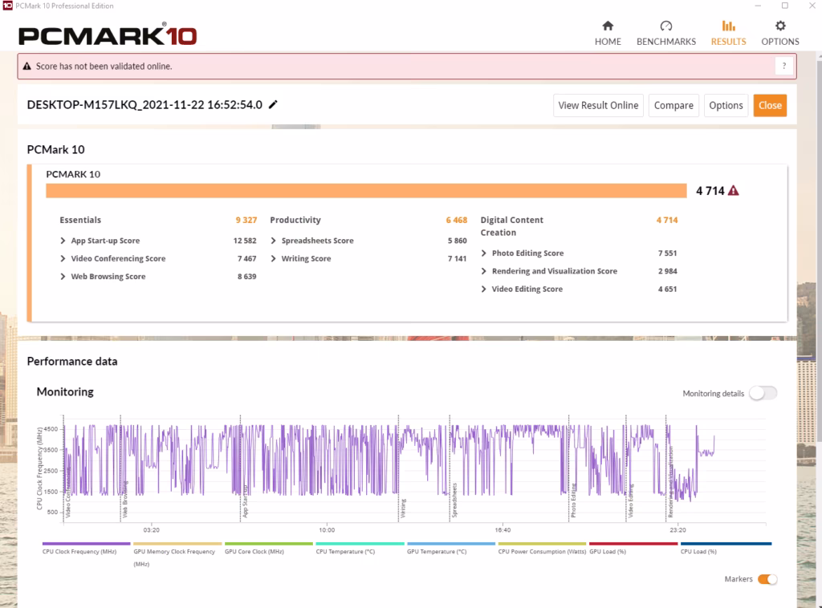822x608 pixels.
Task: Close the result with orange Close button
Action: coord(770,105)
